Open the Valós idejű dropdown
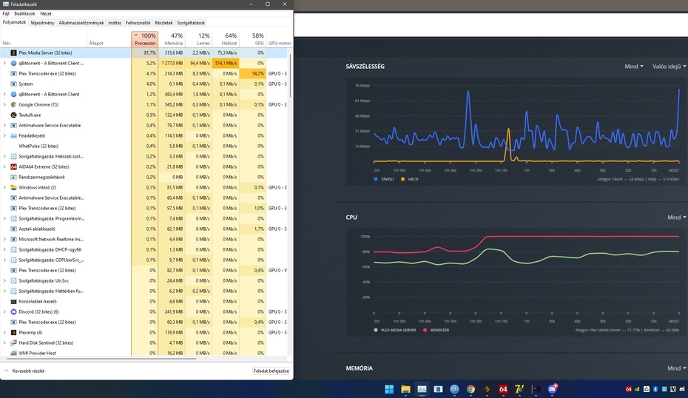The width and height of the screenshot is (688, 398). (x=669, y=67)
